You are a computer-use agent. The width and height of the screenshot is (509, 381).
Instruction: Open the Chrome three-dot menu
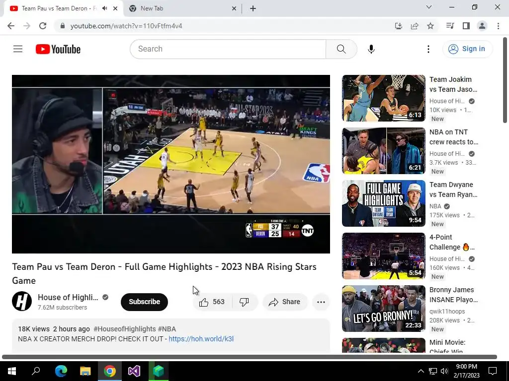498,26
